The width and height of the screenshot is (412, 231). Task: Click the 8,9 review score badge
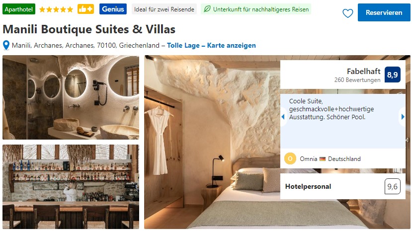(x=392, y=75)
